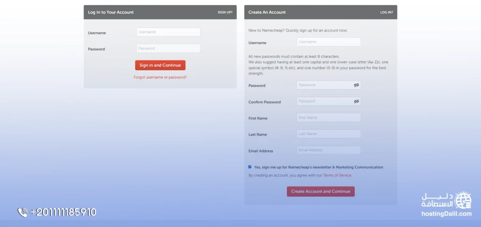Click 'New to Namecheap?' intro text
This screenshot has width=481, height=227.
[298, 30]
